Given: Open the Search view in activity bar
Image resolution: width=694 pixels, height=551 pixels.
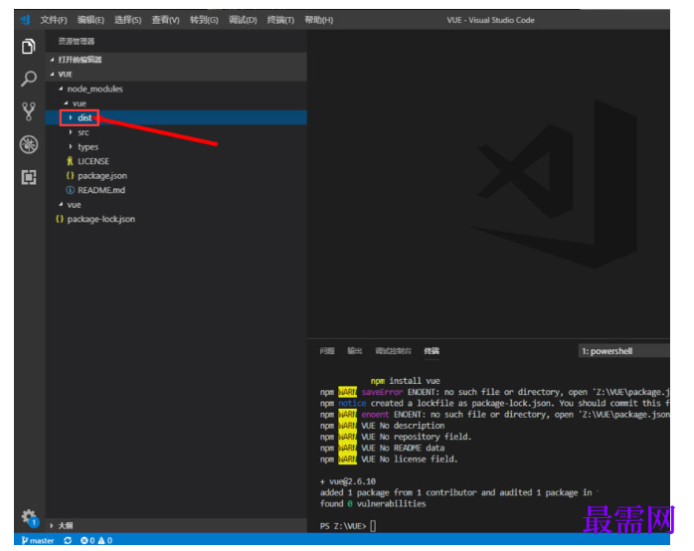Looking at the screenshot, I should [x=29, y=79].
